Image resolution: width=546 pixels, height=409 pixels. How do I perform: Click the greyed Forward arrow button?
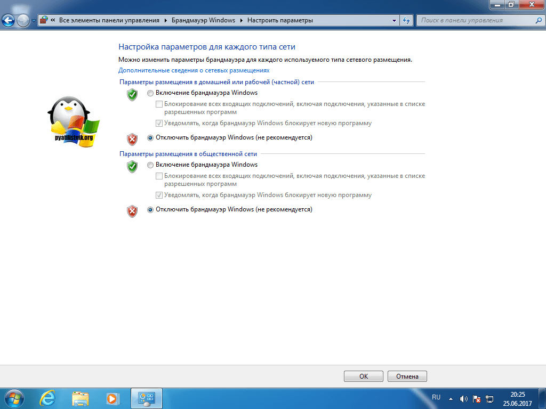[23, 21]
